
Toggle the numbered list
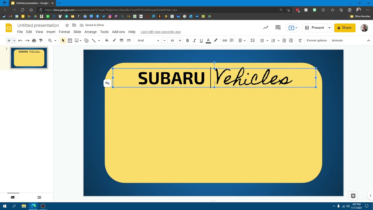[273, 41]
